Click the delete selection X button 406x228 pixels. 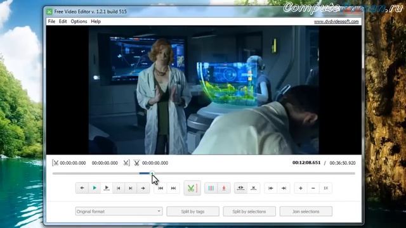click(254, 188)
